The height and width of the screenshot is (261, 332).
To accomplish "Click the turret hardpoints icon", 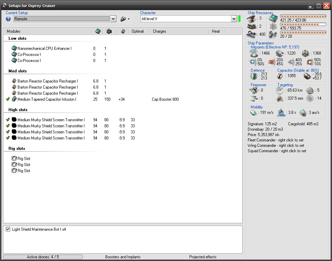I will coord(252,19).
